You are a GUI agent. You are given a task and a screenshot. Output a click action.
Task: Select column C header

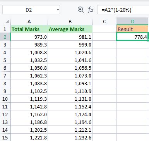tap(104, 22)
